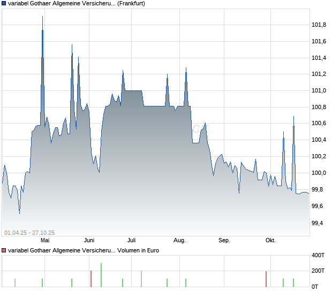Image resolution: width=332 pixels, height=292 pixels.
Task: Click the Okt. label on the time axis
Action: click(270, 241)
